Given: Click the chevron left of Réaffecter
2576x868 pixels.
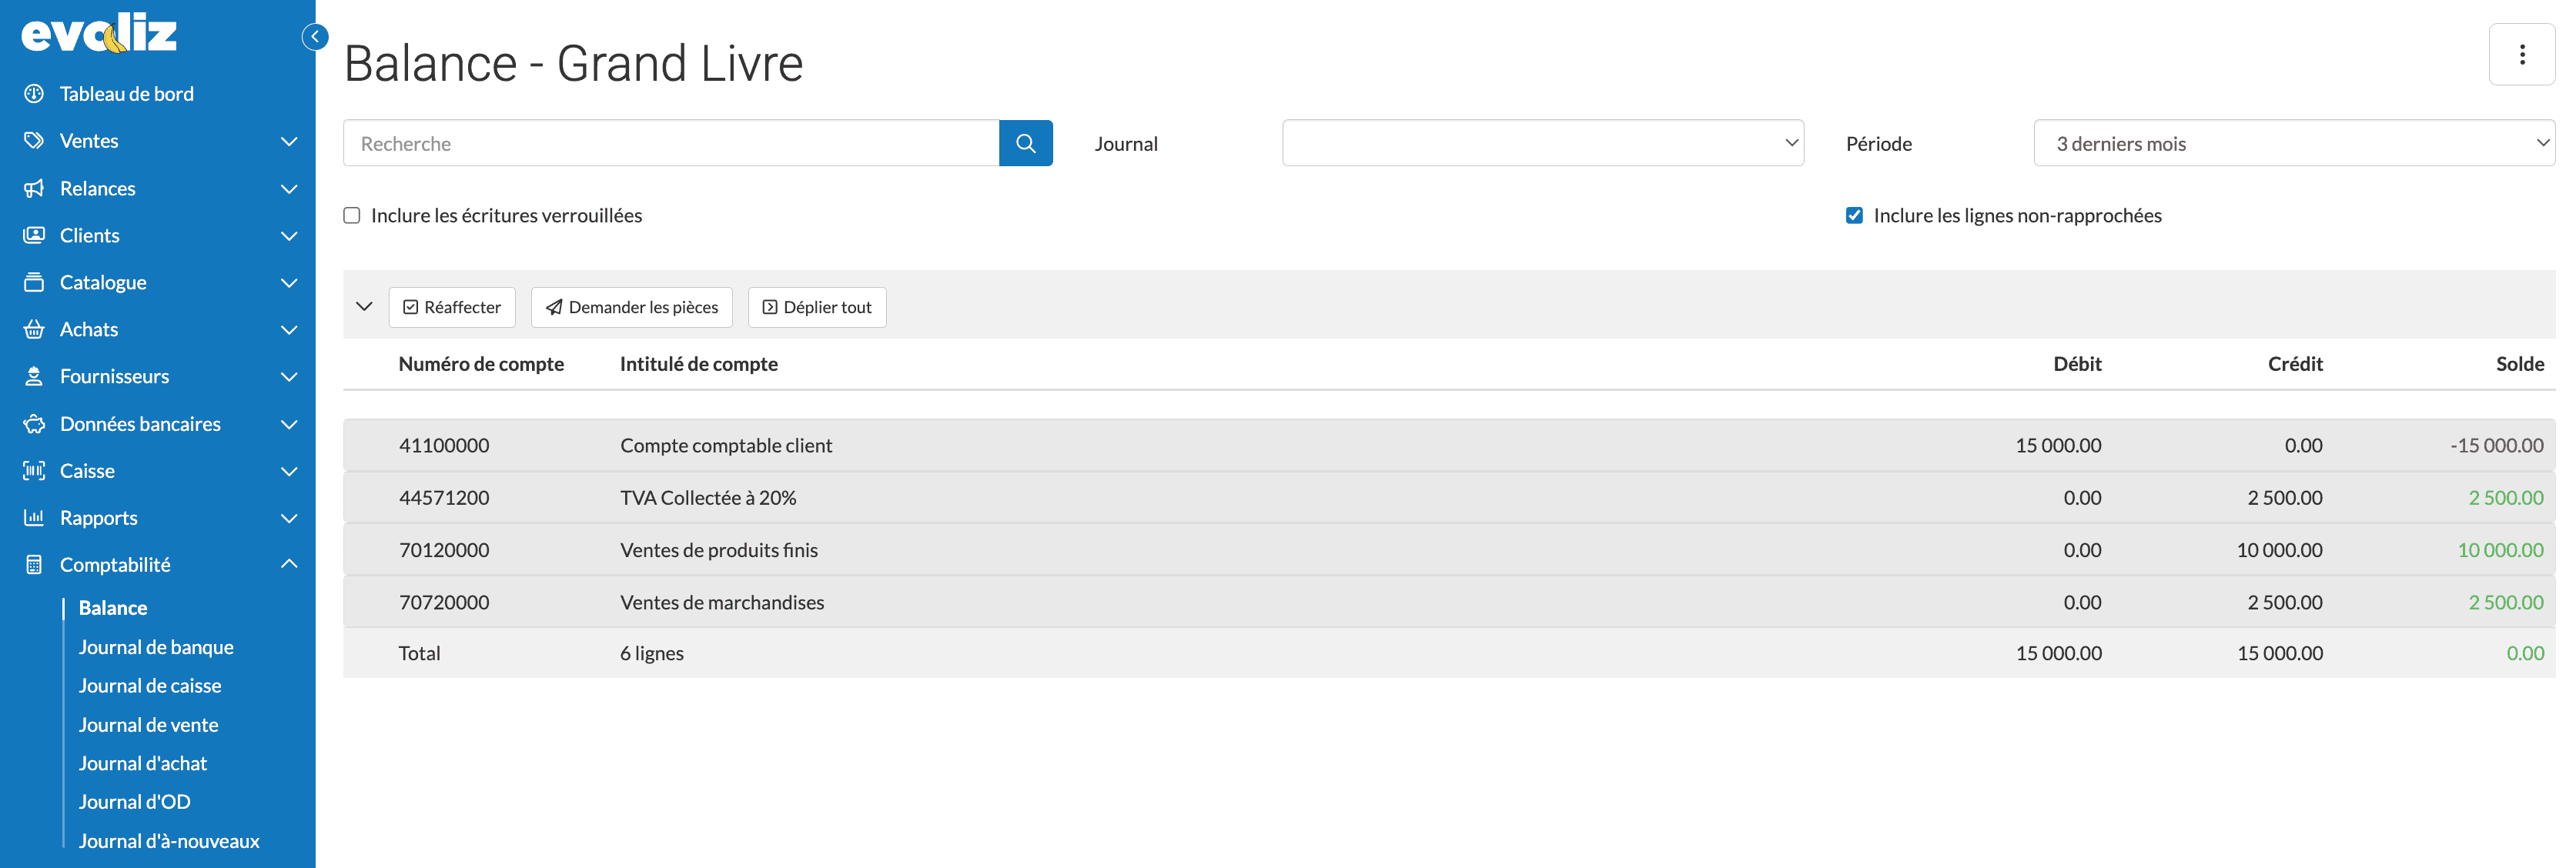Looking at the screenshot, I should [364, 307].
